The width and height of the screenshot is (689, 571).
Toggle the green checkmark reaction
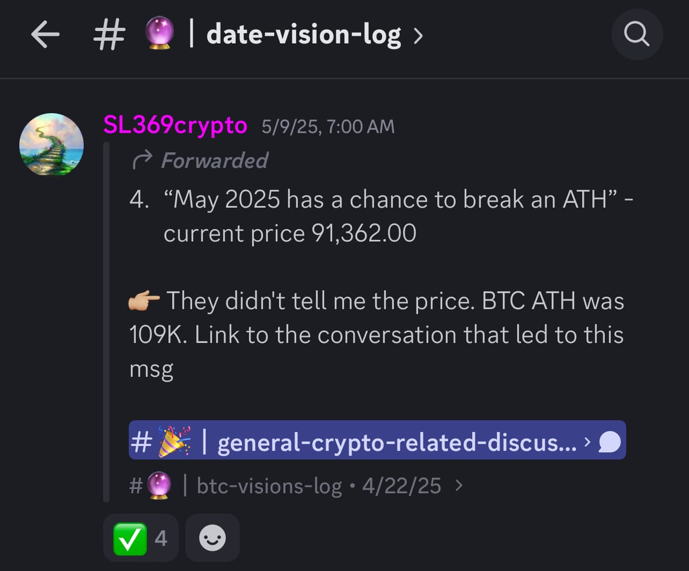tap(141, 538)
